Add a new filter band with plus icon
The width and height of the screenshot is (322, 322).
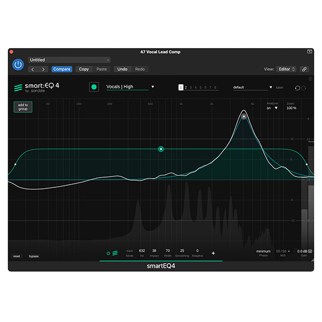tap(213, 253)
